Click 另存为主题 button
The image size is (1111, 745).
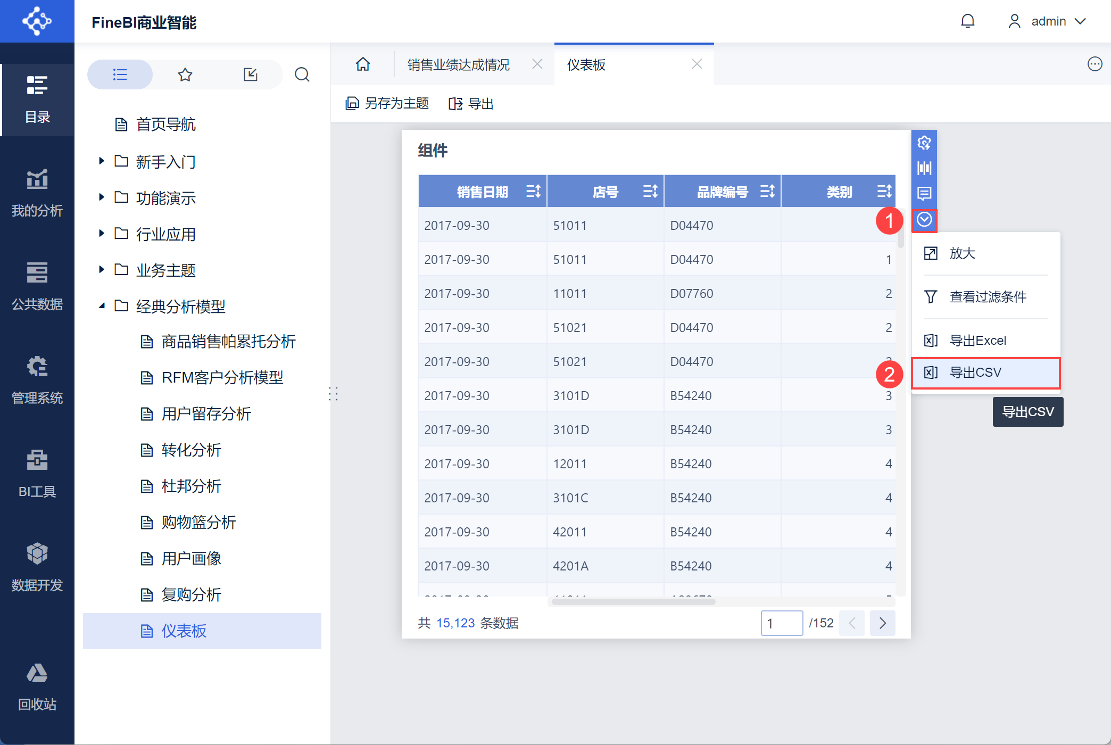(x=387, y=104)
